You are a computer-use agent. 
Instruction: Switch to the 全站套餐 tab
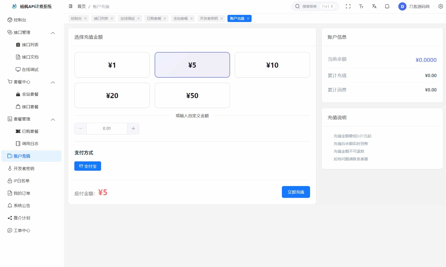pos(180,18)
